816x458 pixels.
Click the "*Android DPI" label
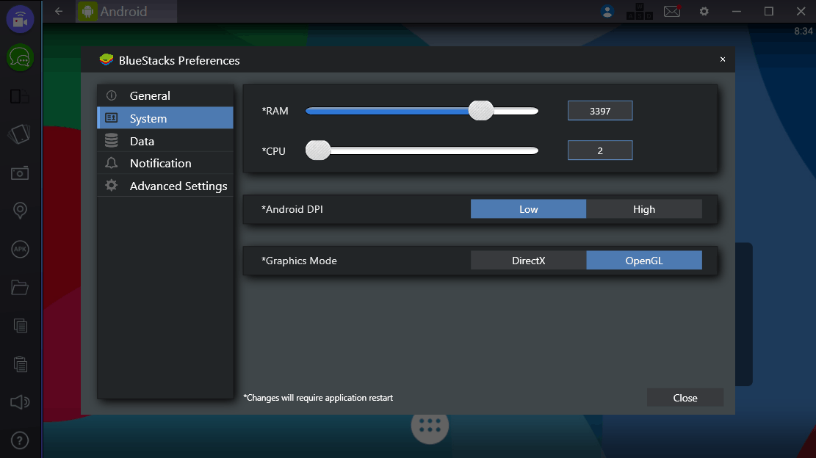point(292,209)
